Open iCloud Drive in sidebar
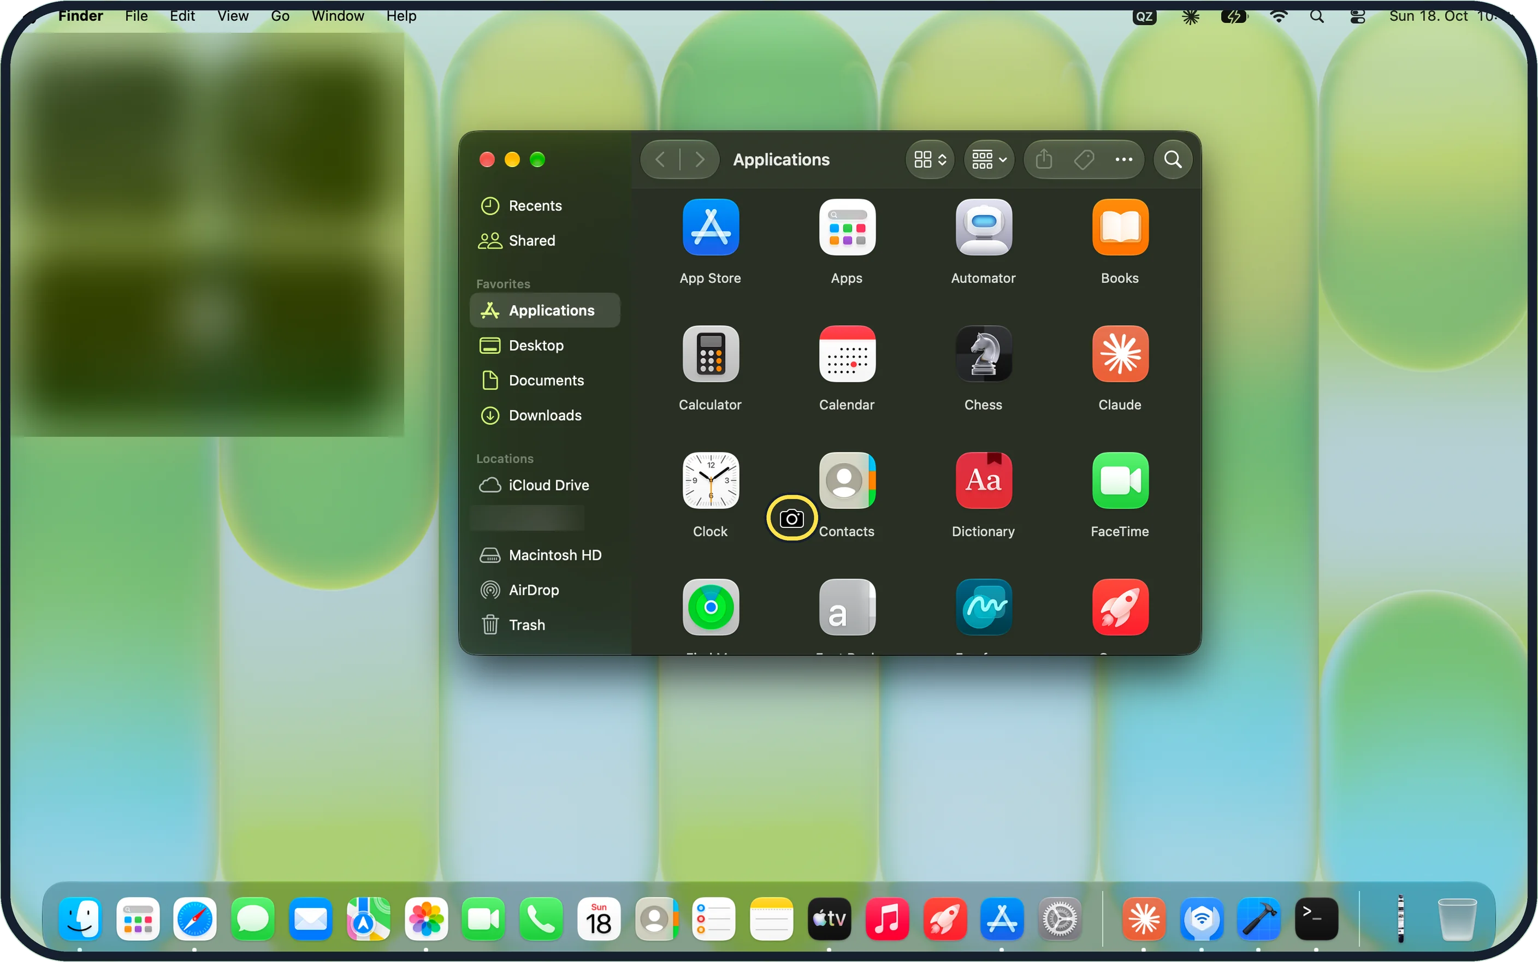The height and width of the screenshot is (962, 1538). pos(545,485)
